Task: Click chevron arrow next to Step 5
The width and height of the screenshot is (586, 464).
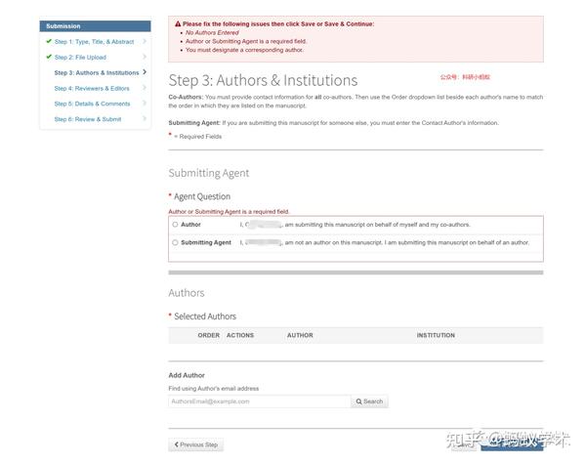Action: pyautogui.click(x=145, y=104)
